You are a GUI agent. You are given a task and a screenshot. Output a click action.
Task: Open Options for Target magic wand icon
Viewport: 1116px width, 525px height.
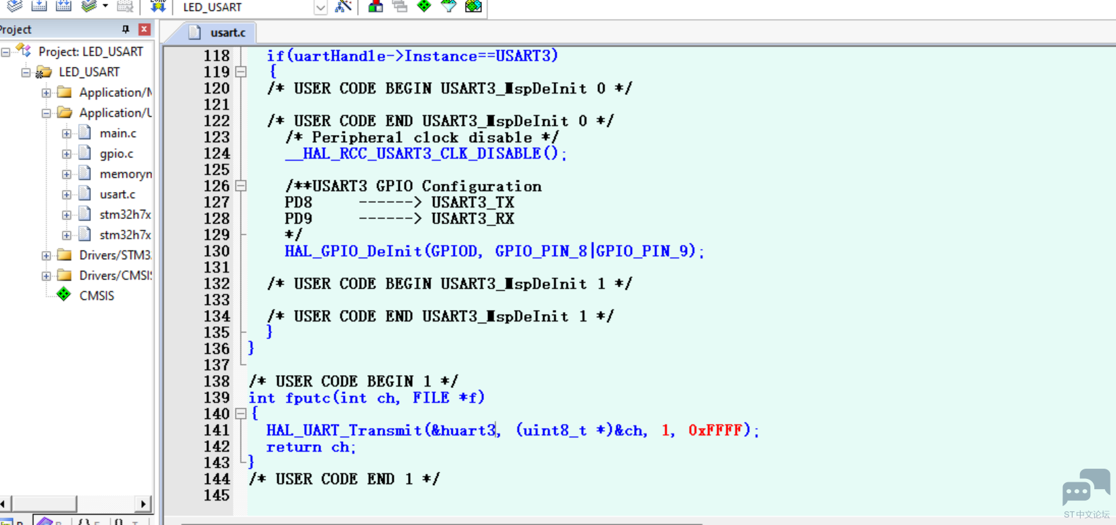(343, 6)
